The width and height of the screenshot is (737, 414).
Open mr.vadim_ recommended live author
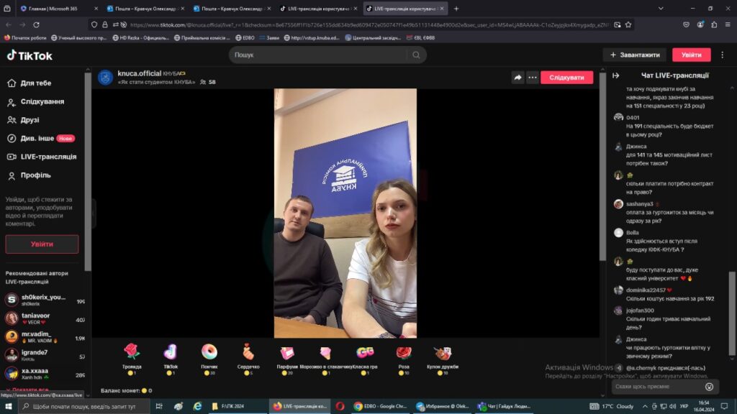[x=45, y=336]
